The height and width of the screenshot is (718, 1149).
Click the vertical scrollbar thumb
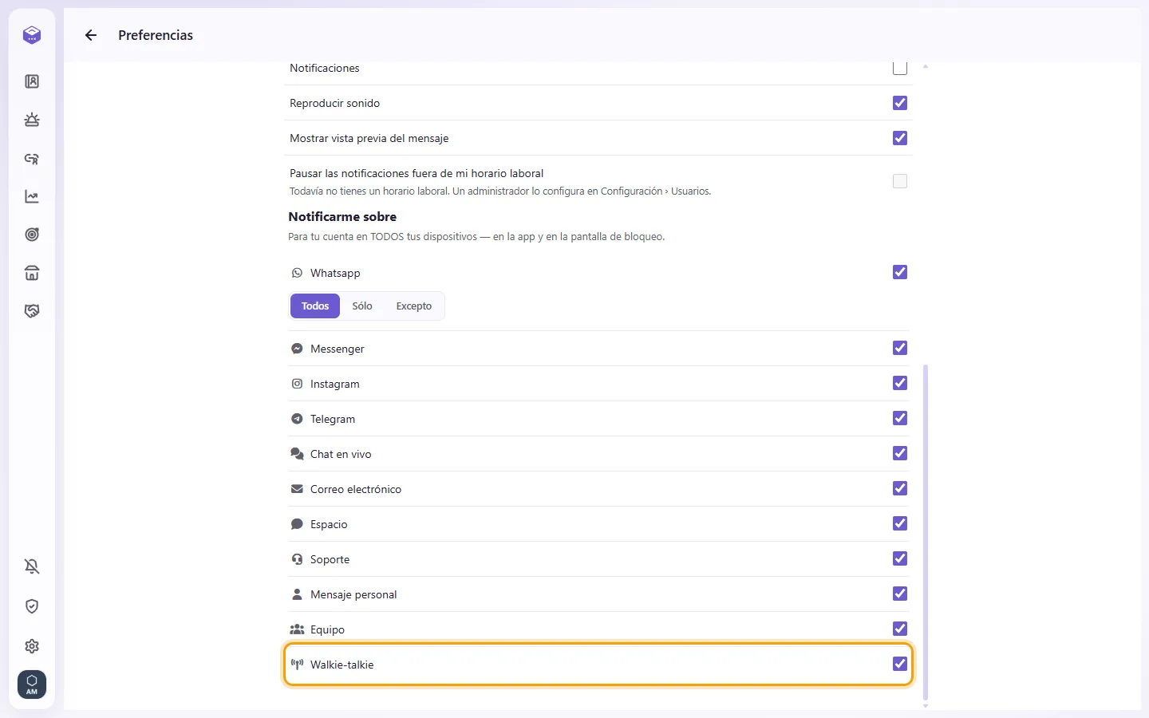pos(926,533)
